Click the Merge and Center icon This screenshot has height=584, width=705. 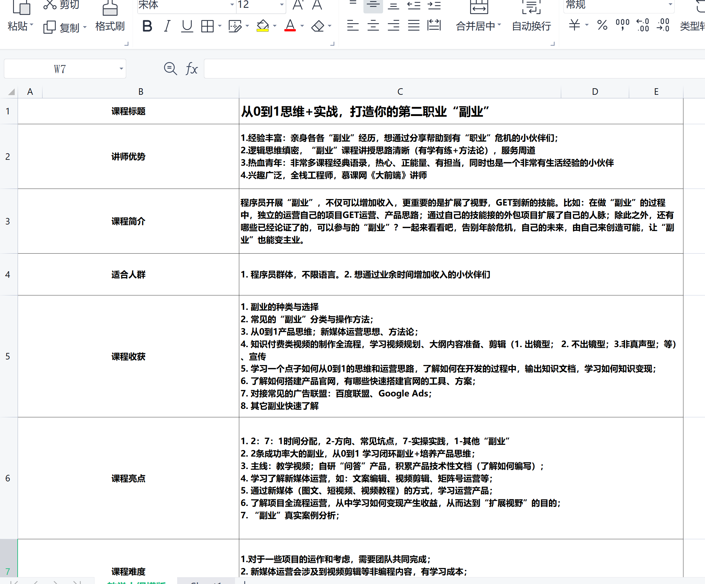coord(479,7)
